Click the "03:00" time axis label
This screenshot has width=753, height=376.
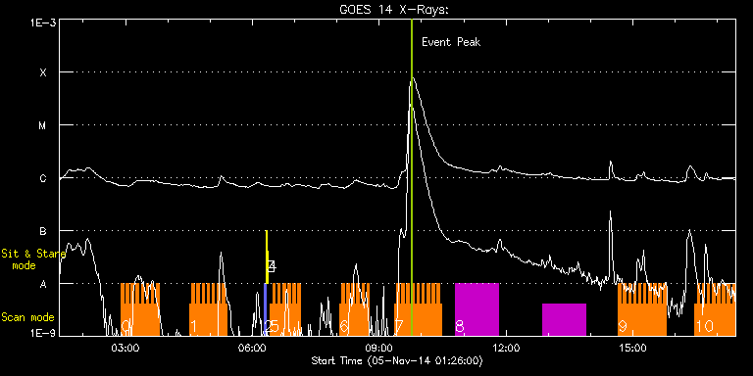point(125,348)
